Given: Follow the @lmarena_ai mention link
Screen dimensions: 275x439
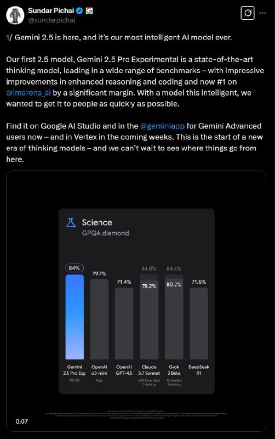Looking at the screenshot, I should (x=28, y=93).
